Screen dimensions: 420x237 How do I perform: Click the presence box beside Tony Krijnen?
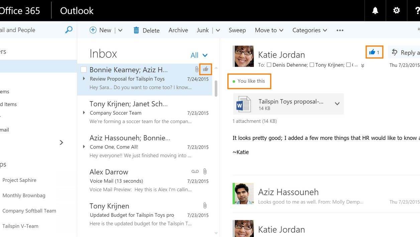[312, 65]
